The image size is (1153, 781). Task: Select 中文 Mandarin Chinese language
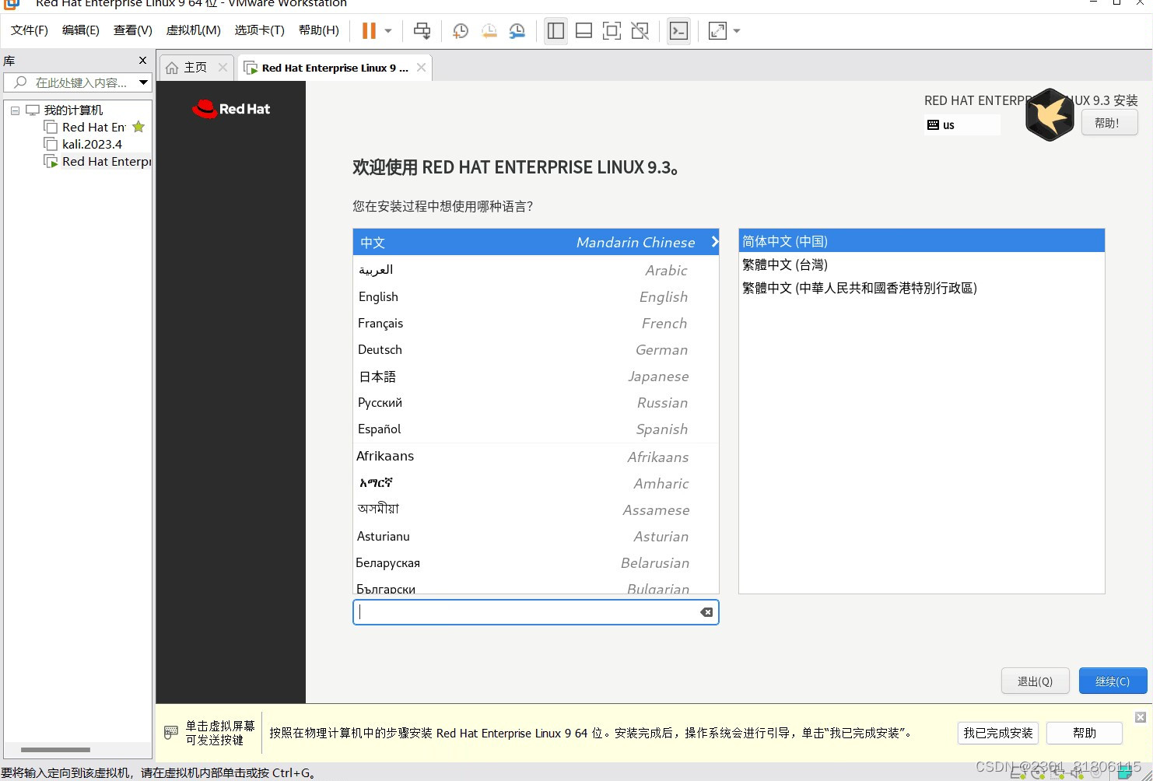click(x=535, y=243)
